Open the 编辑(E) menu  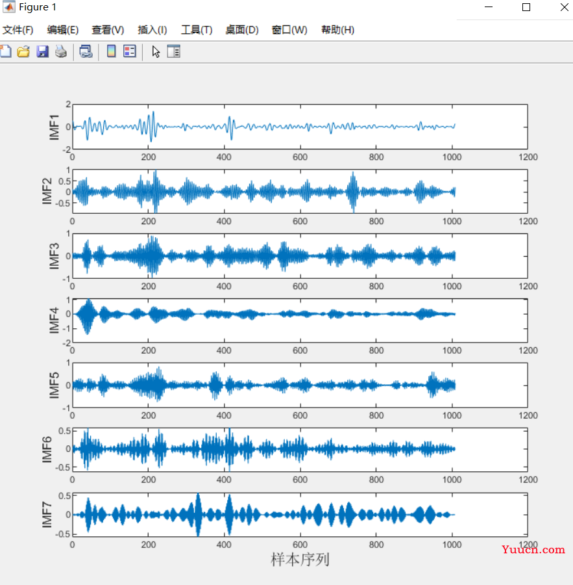click(x=62, y=30)
